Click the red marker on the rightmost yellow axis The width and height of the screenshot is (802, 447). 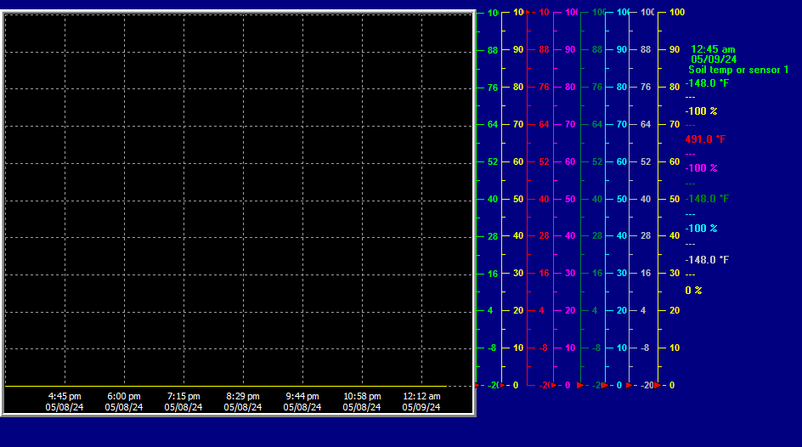pos(658,385)
